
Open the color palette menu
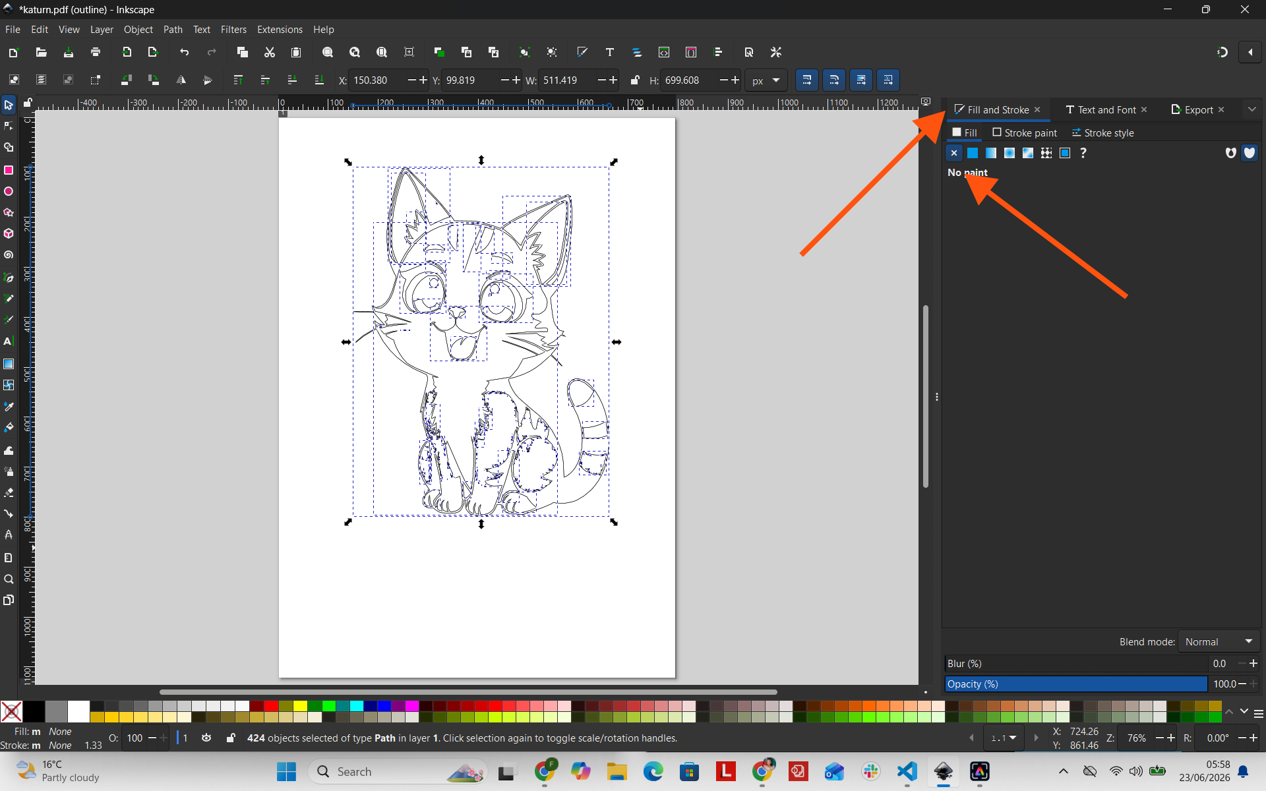(x=1259, y=713)
